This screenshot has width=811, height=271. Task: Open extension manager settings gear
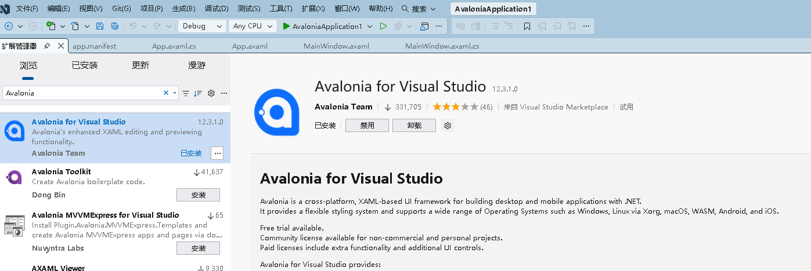pyautogui.click(x=211, y=93)
